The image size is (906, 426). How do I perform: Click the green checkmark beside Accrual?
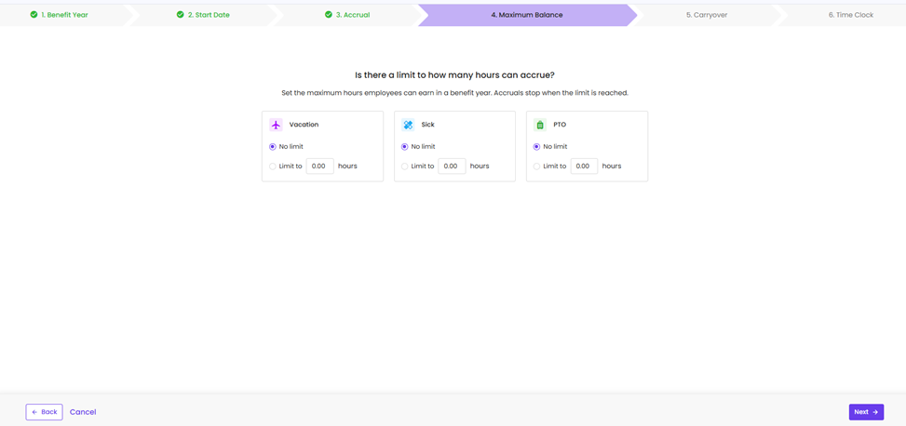pyautogui.click(x=329, y=15)
